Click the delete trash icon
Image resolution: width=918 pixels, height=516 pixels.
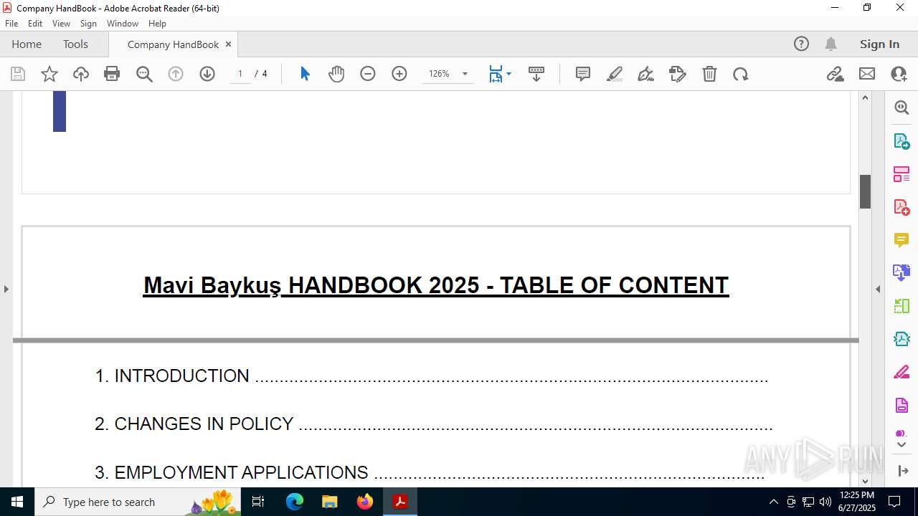pyautogui.click(x=709, y=74)
